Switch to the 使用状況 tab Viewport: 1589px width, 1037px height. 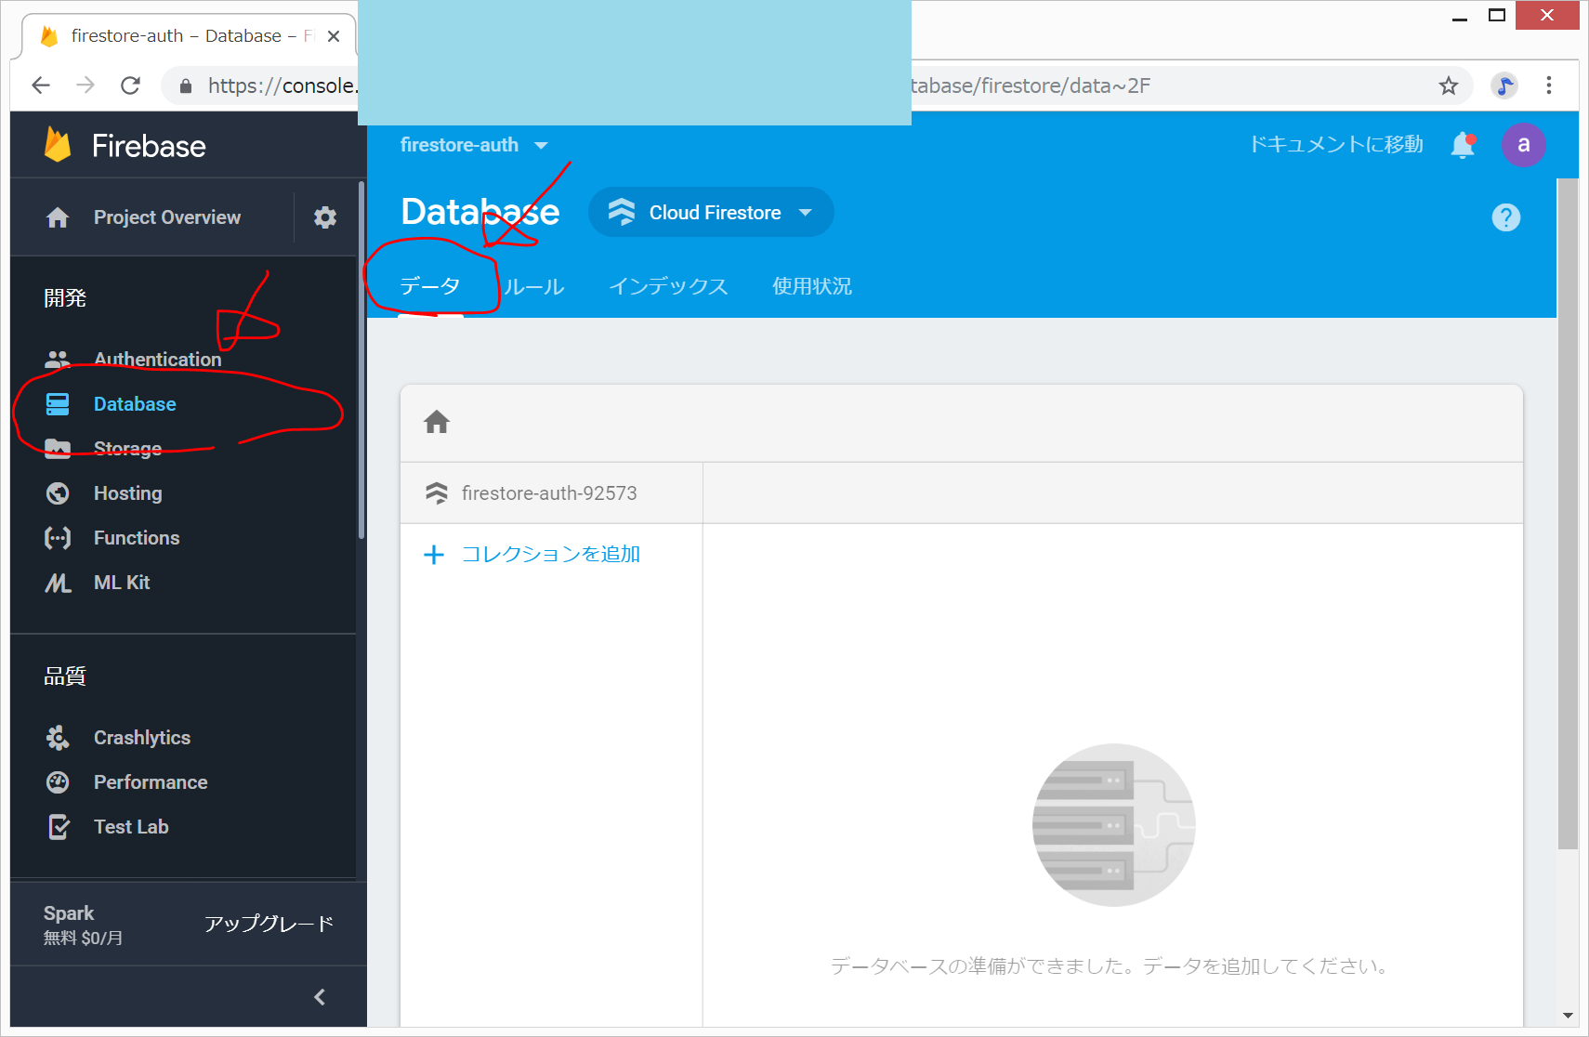point(812,286)
